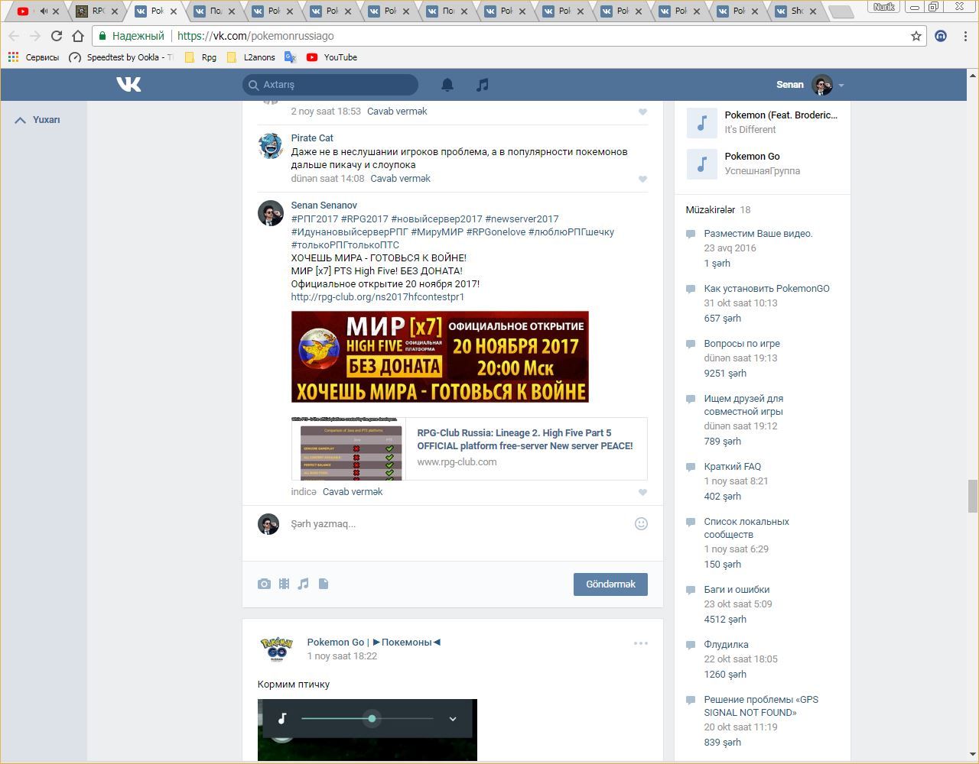Like the comment dated 2 noy saat 18:53

pyautogui.click(x=642, y=112)
